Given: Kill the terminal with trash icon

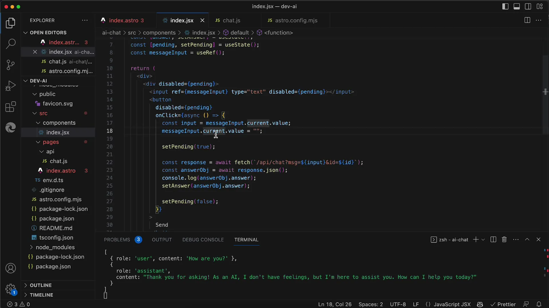Looking at the screenshot, I should (x=504, y=239).
